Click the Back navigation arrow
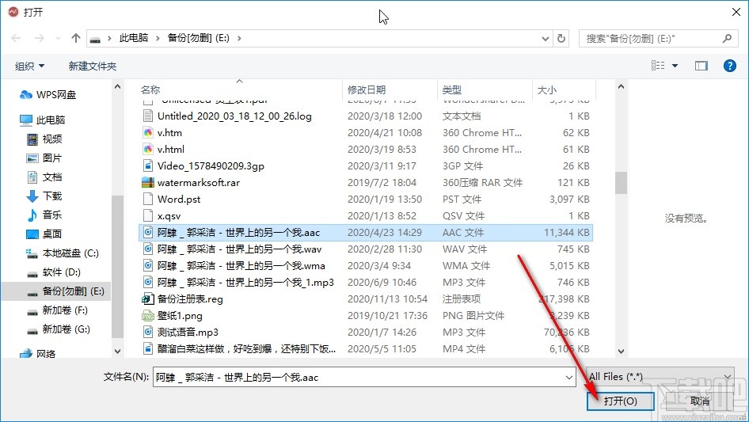 pos(16,38)
